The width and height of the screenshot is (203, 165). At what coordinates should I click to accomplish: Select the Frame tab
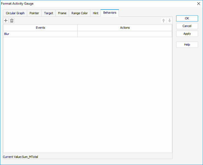click(x=62, y=13)
